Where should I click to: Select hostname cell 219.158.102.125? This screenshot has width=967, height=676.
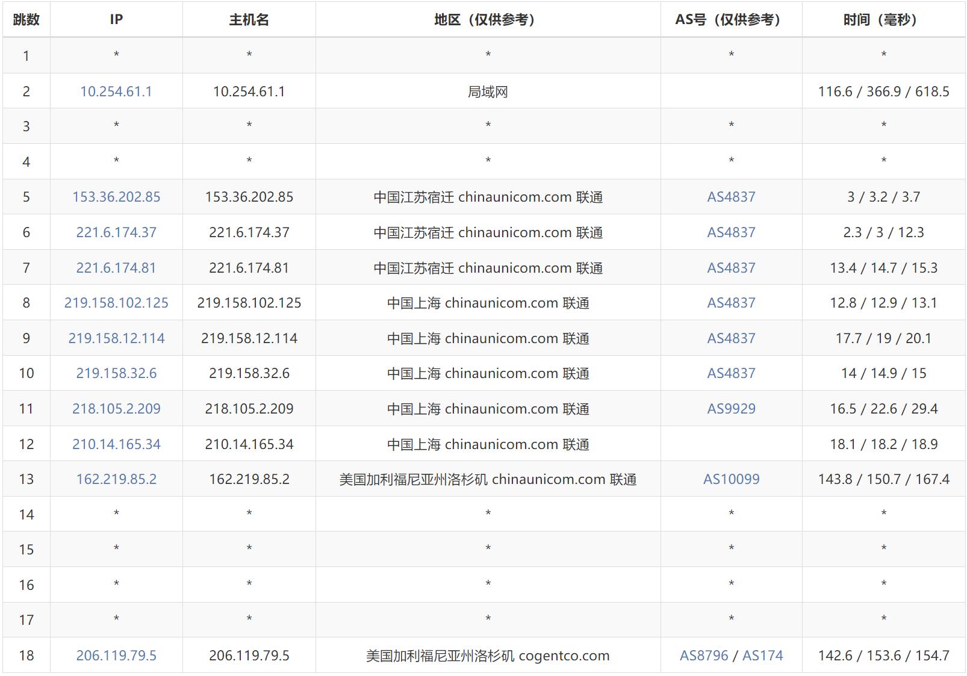click(x=249, y=303)
